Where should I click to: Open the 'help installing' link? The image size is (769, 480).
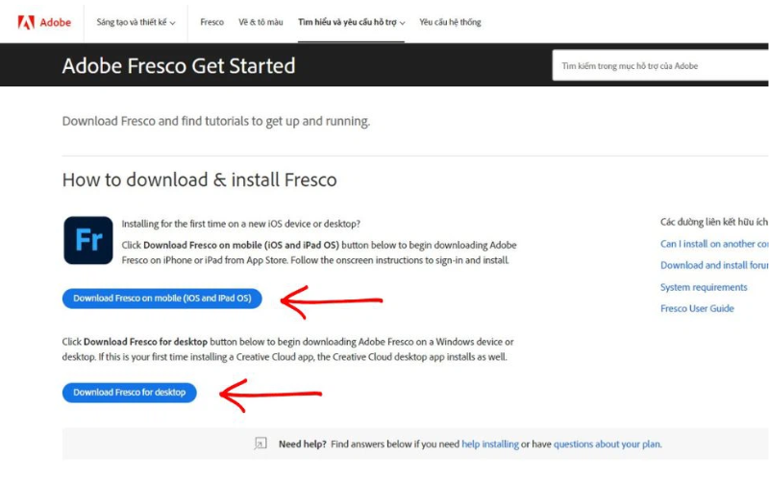(489, 444)
